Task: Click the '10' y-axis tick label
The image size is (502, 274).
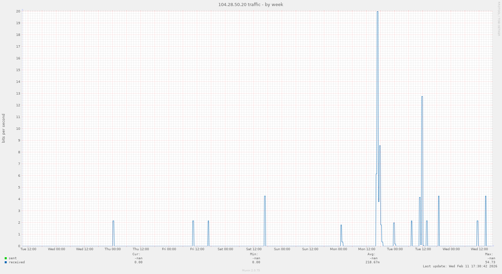Action: tap(18, 128)
